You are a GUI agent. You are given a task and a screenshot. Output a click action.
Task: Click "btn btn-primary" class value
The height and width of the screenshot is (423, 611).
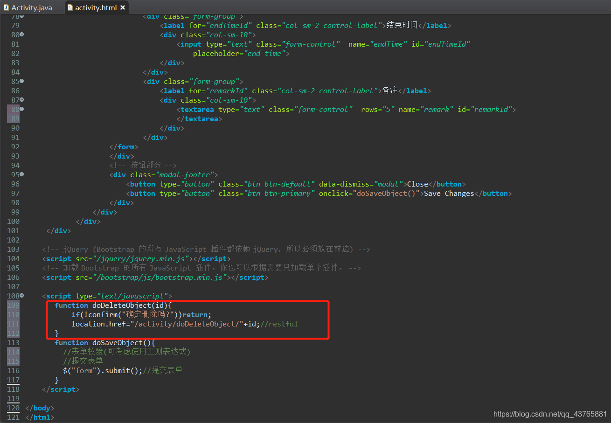[x=279, y=194]
